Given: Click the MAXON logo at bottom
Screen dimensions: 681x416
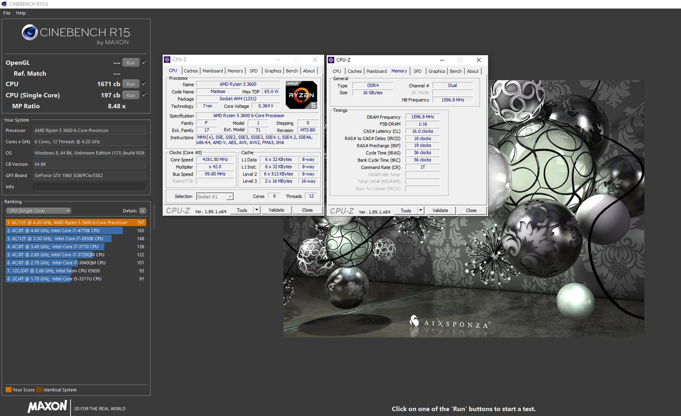Looking at the screenshot, I should [47, 407].
